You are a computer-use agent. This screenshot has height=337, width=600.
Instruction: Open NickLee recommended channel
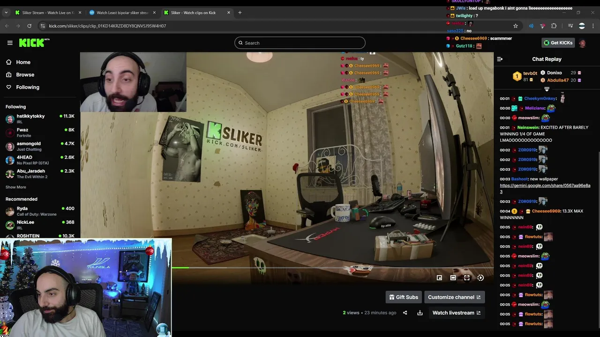tap(40, 225)
